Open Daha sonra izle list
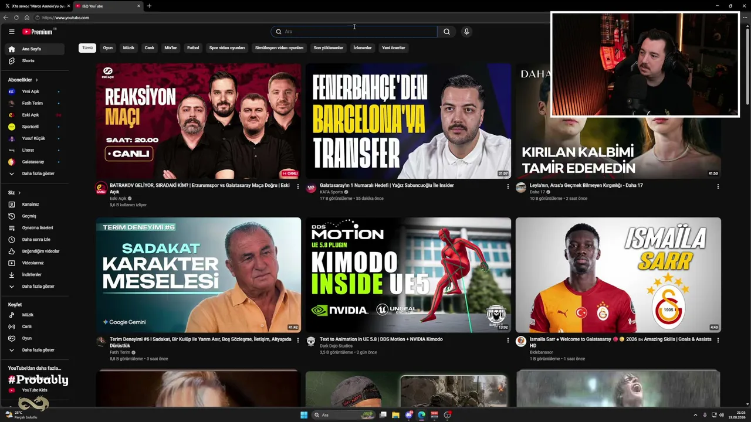751x422 pixels. tap(35, 240)
